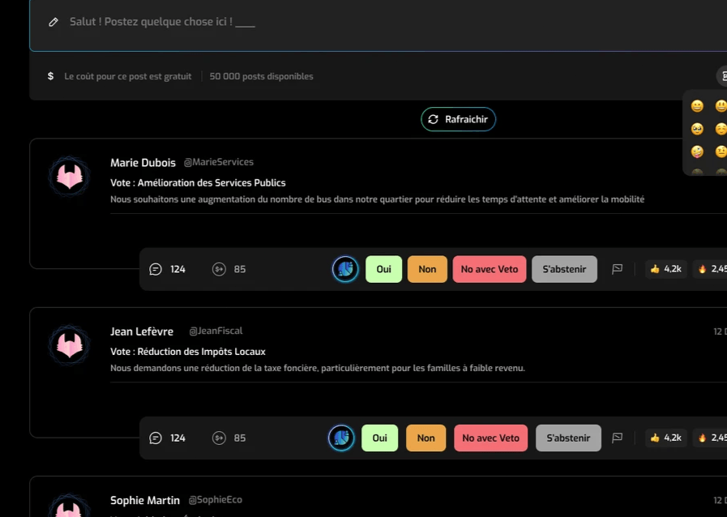
Task: Click the comment icon on Marie Dubois's post
Action: click(156, 269)
